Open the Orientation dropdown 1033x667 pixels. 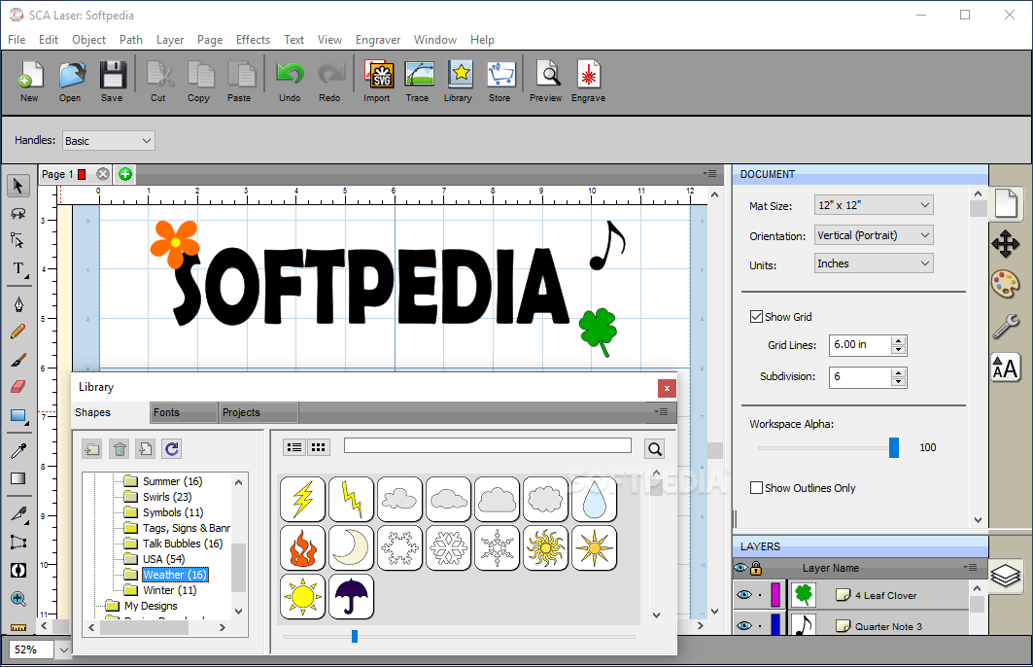[x=874, y=235]
